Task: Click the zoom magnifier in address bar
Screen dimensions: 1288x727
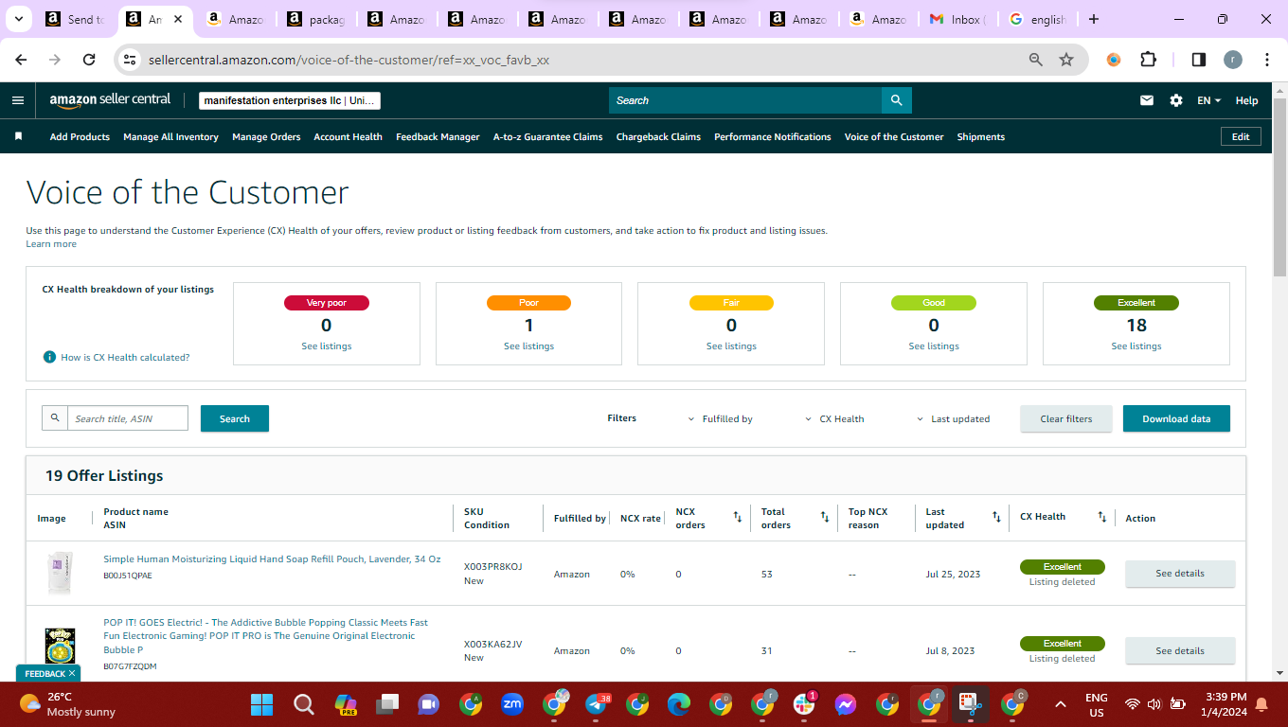Action: (x=1036, y=60)
